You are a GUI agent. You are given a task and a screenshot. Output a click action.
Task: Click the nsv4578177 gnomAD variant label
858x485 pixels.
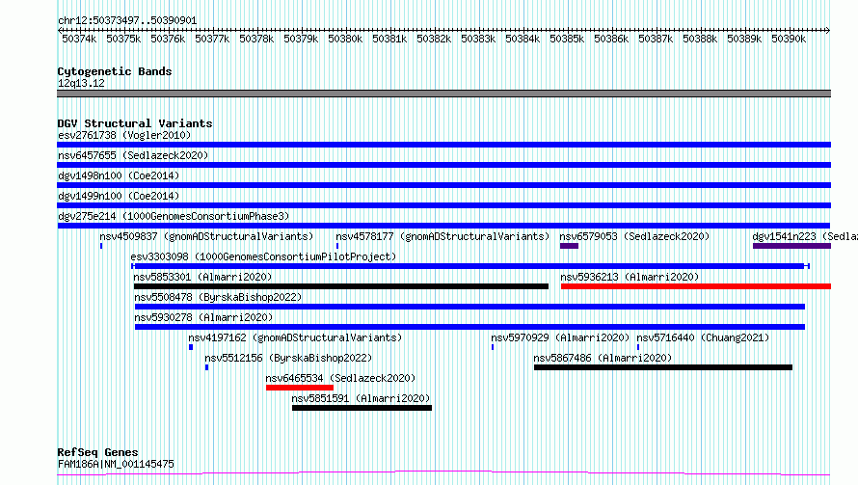point(442,236)
